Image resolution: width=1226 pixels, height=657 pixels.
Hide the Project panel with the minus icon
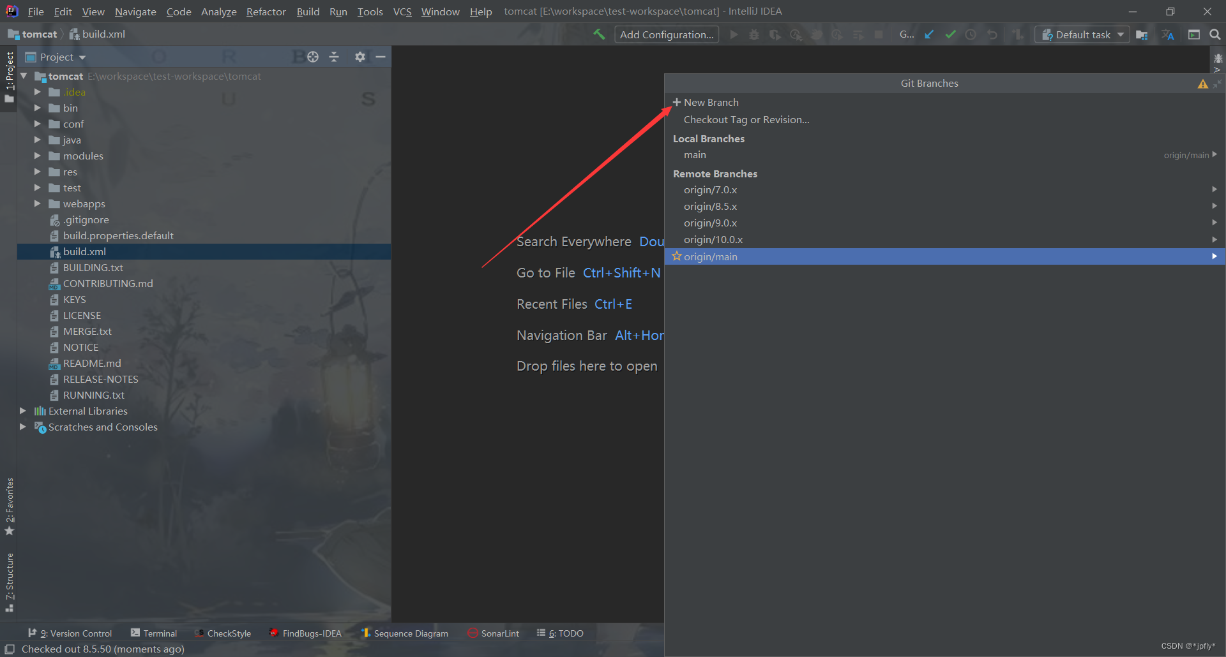tap(381, 57)
